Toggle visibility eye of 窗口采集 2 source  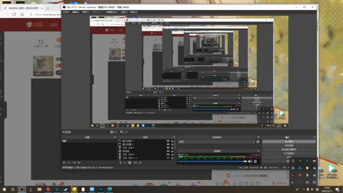pos(168,145)
